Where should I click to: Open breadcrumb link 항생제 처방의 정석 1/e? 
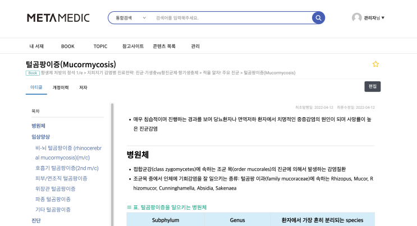pyautogui.click(x=62, y=72)
